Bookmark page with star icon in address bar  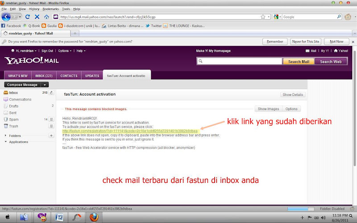[263, 17]
